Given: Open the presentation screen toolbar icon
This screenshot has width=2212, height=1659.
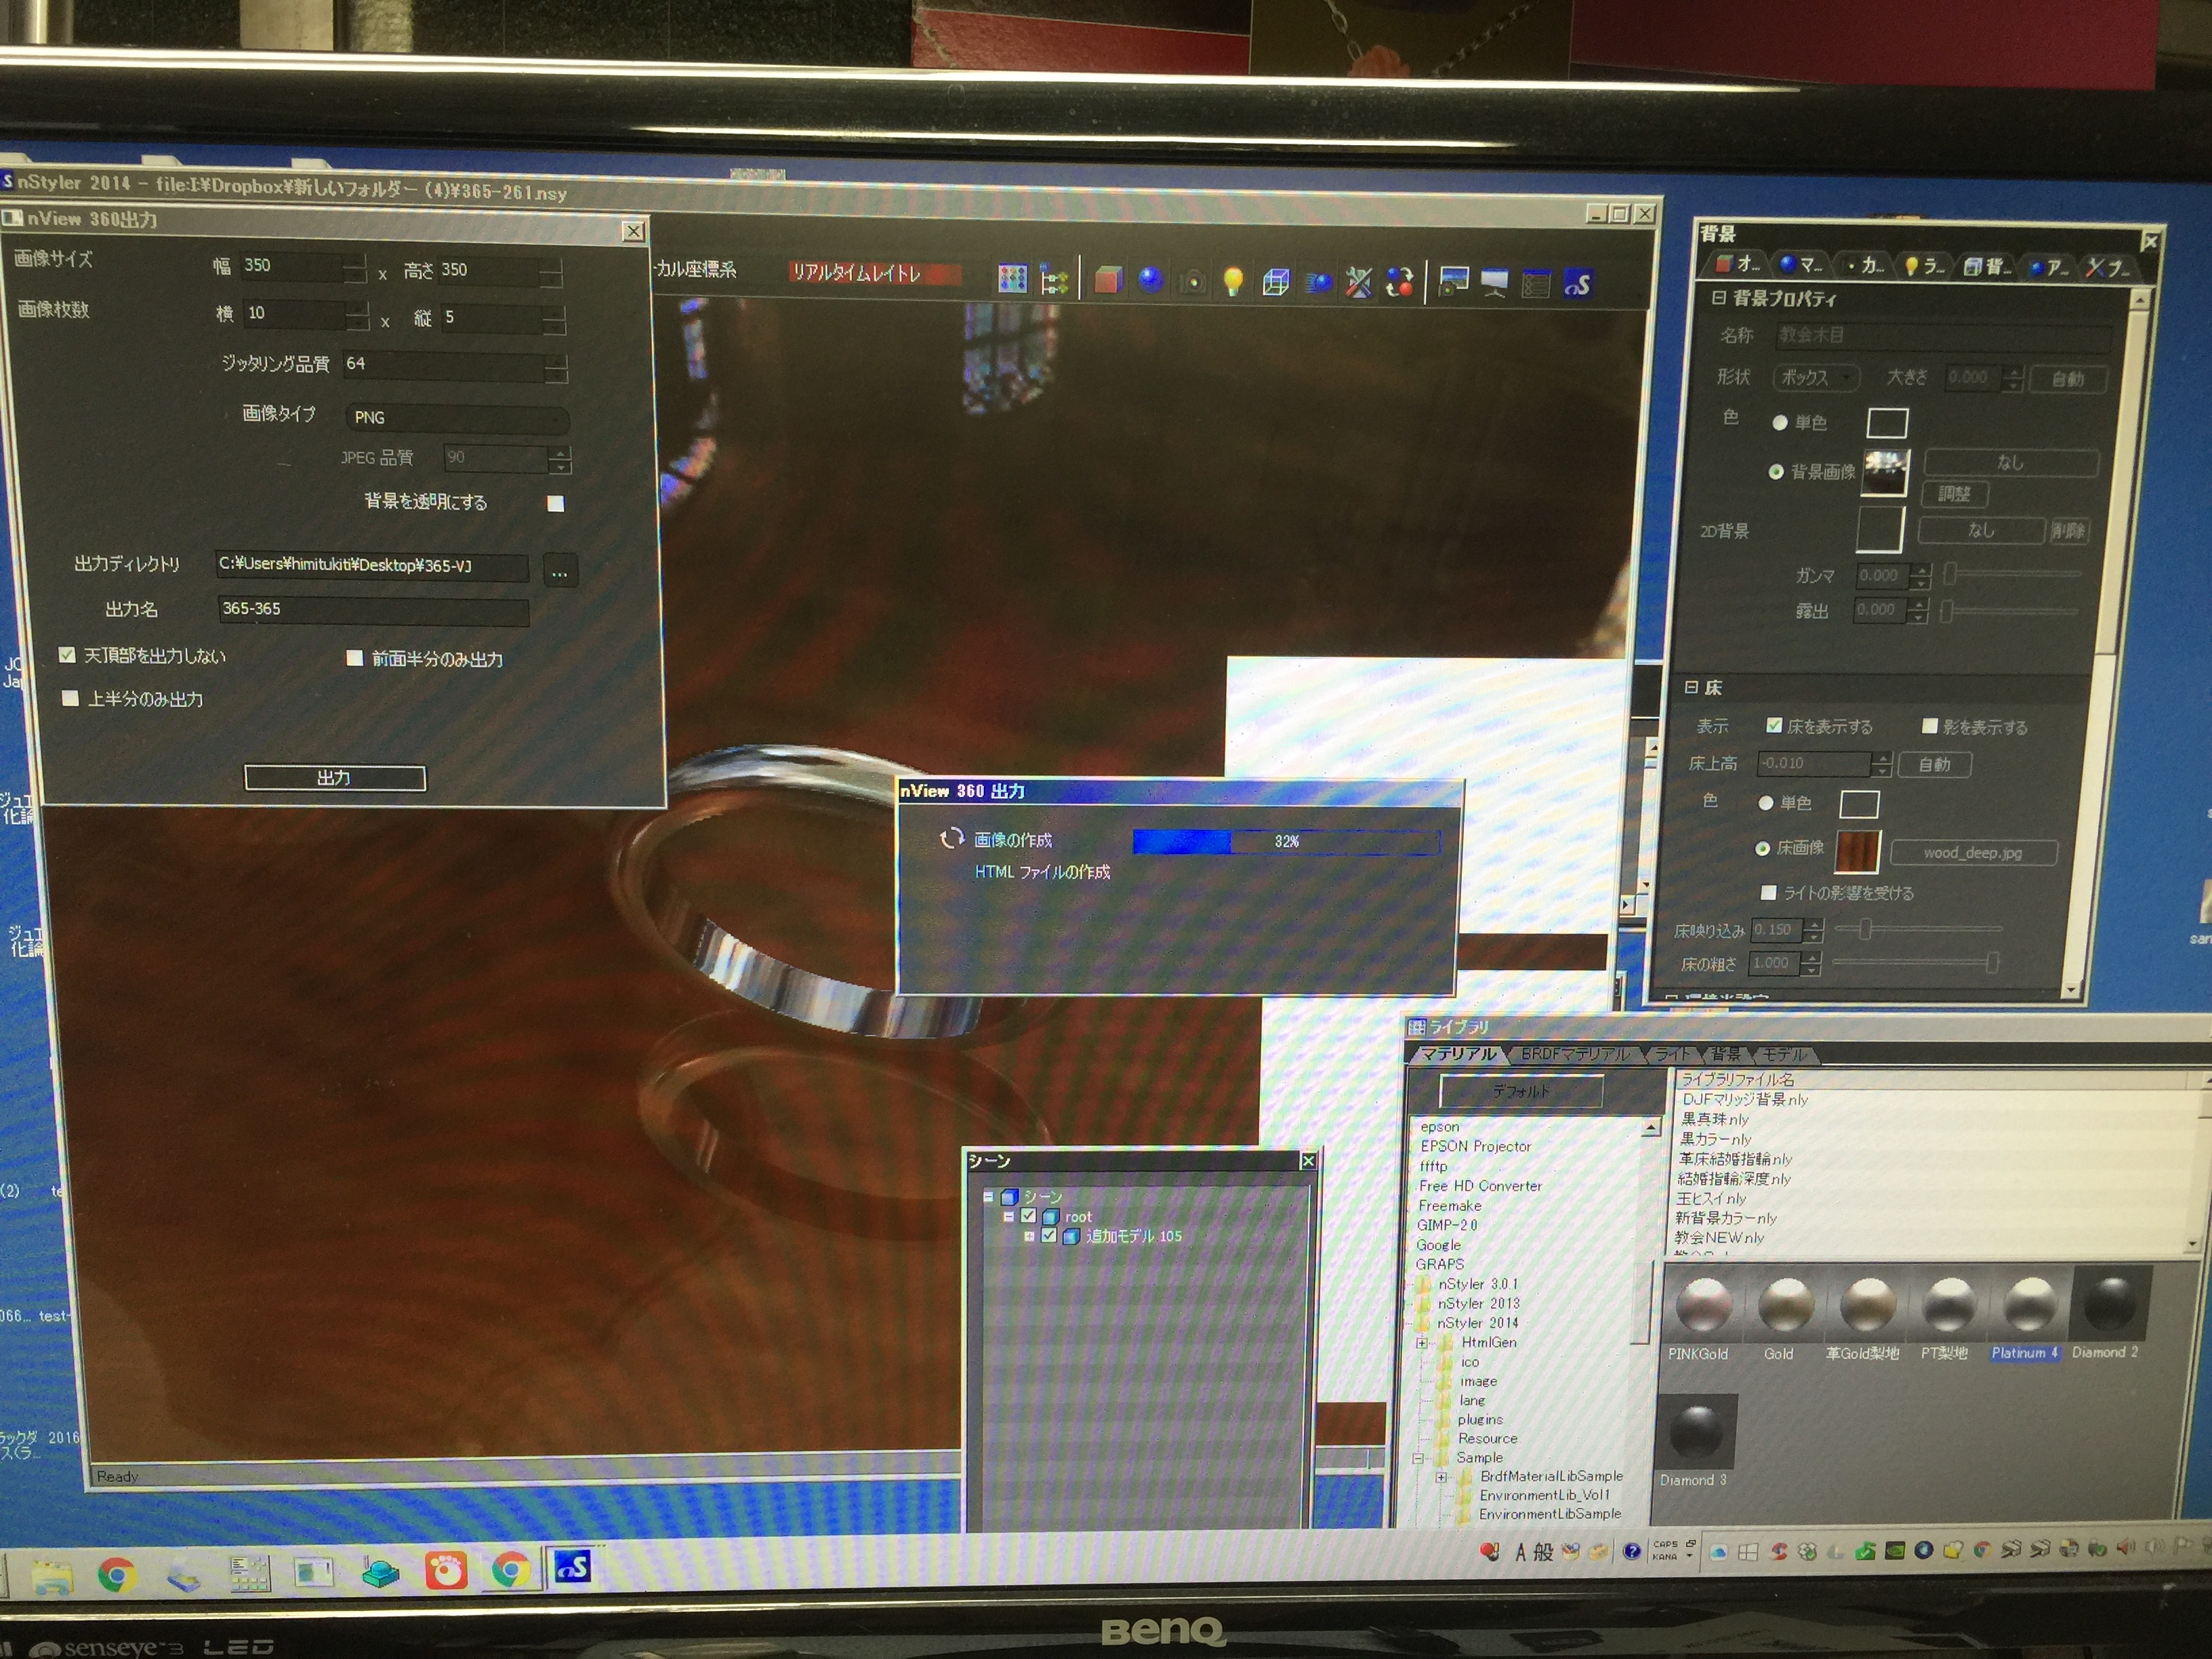Looking at the screenshot, I should [x=1495, y=284].
